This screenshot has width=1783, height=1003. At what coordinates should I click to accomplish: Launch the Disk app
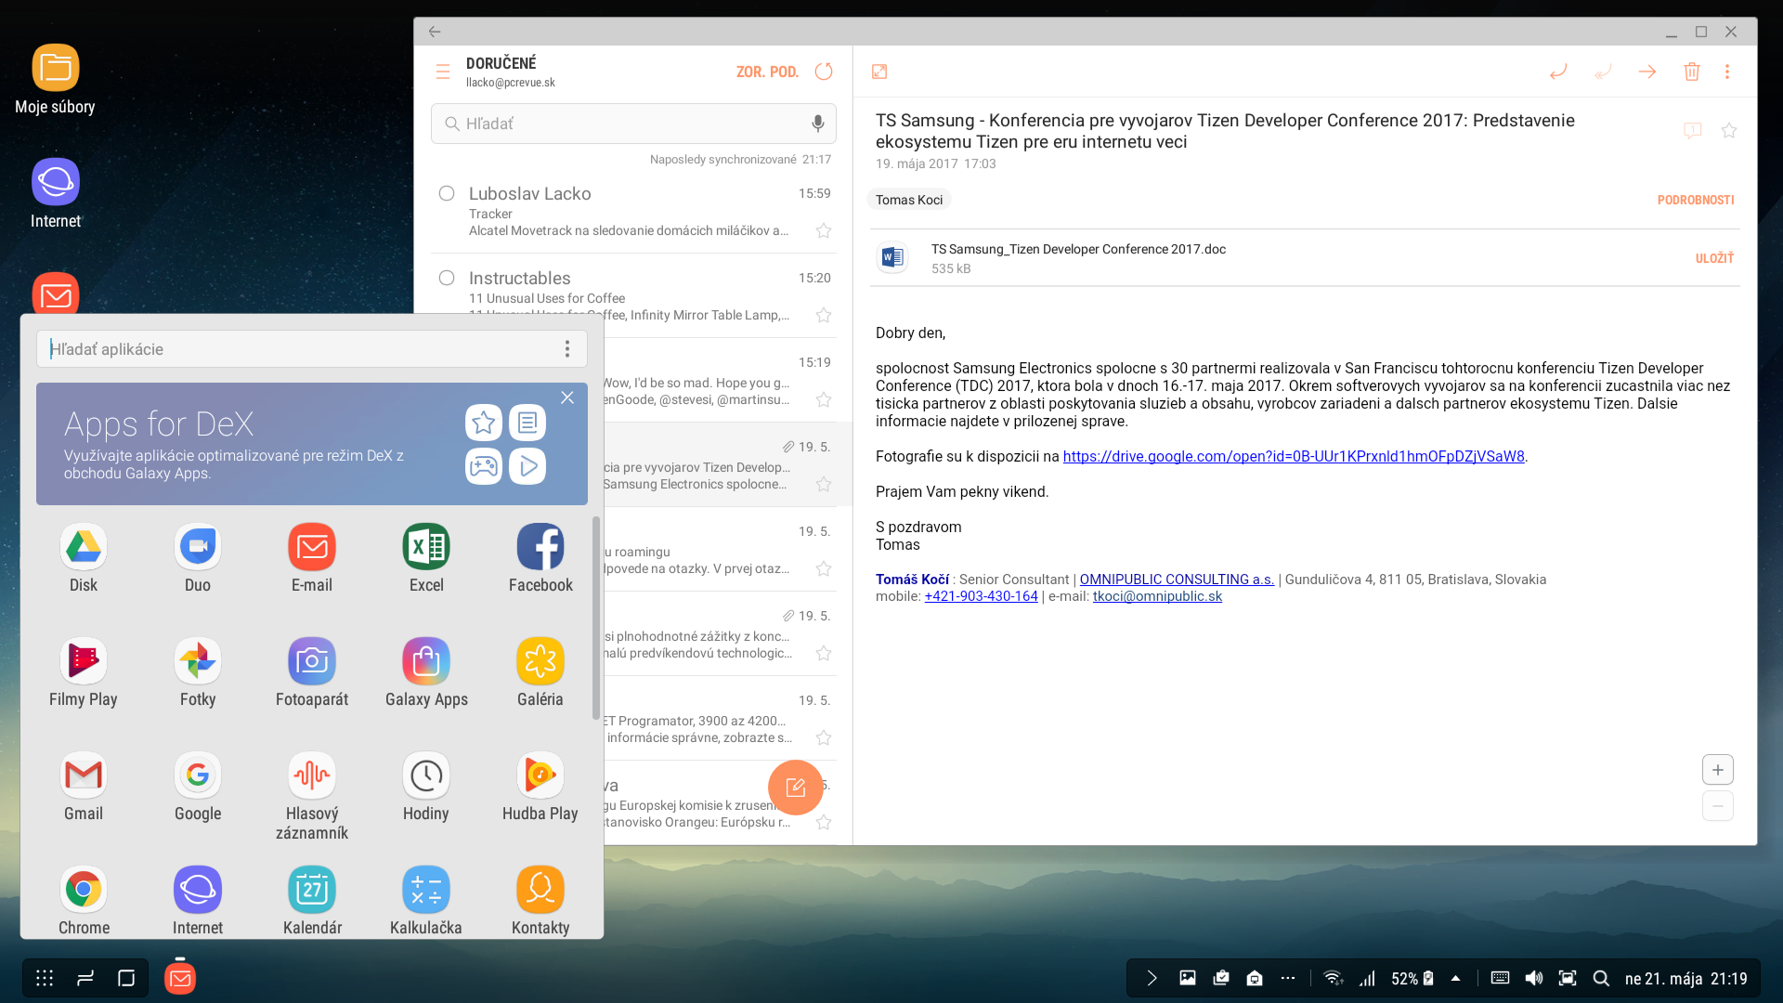tap(84, 558)
